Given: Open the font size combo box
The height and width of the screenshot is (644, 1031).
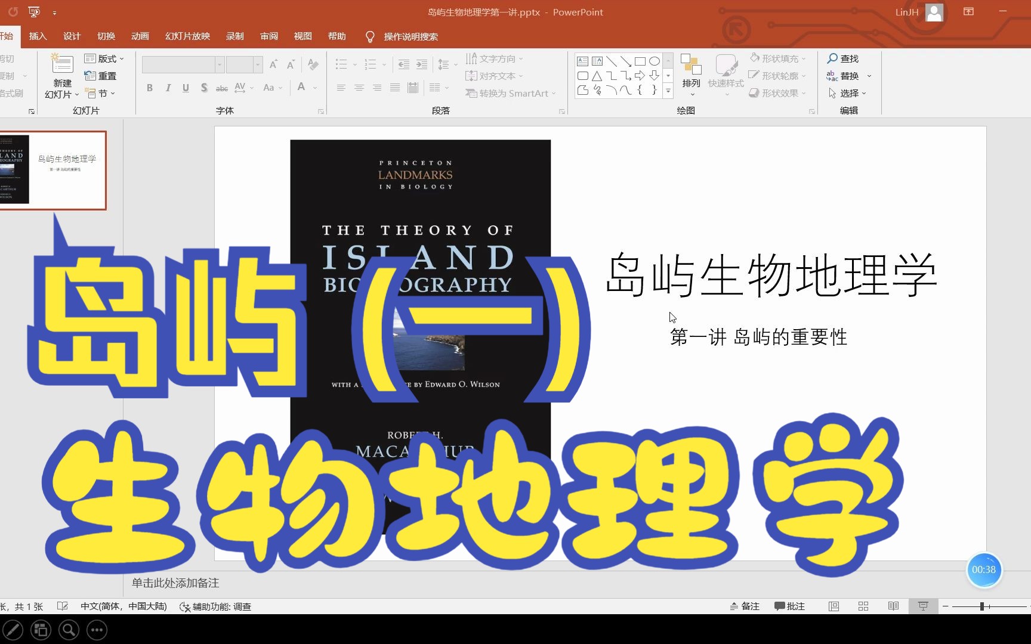Looking at the screenshot, I should [244, 64].
